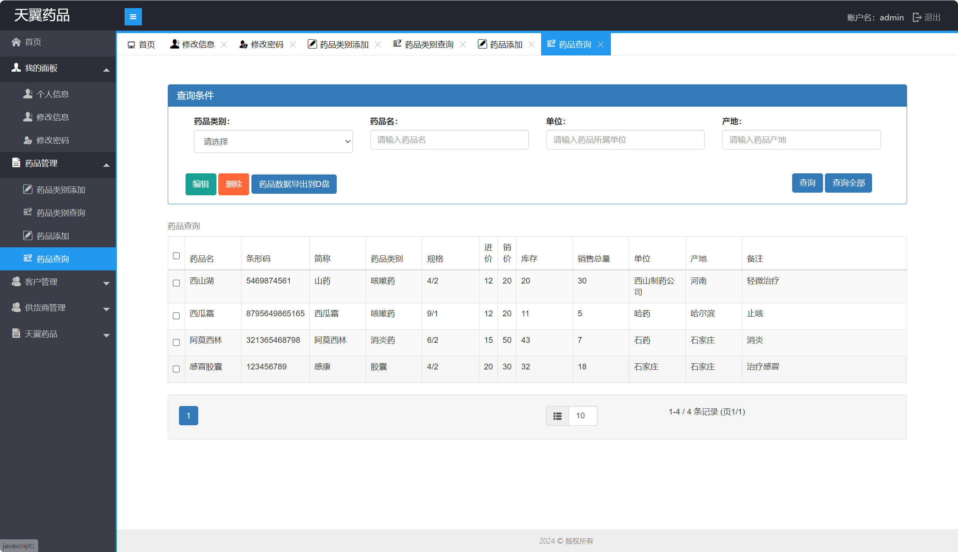
Task: Toggle the select-all checkbox in table header
Action: [x=176, y=256]
